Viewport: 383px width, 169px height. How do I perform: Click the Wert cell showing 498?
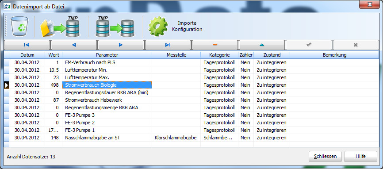54,85
